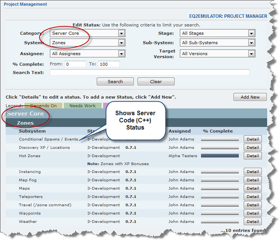Click the % Complete To field
280x241 pixels.
tap(109, 64)
